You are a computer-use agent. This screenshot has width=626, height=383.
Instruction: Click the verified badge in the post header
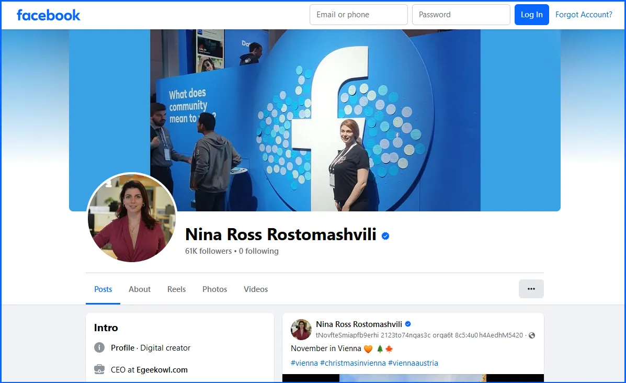coord(408,324)
